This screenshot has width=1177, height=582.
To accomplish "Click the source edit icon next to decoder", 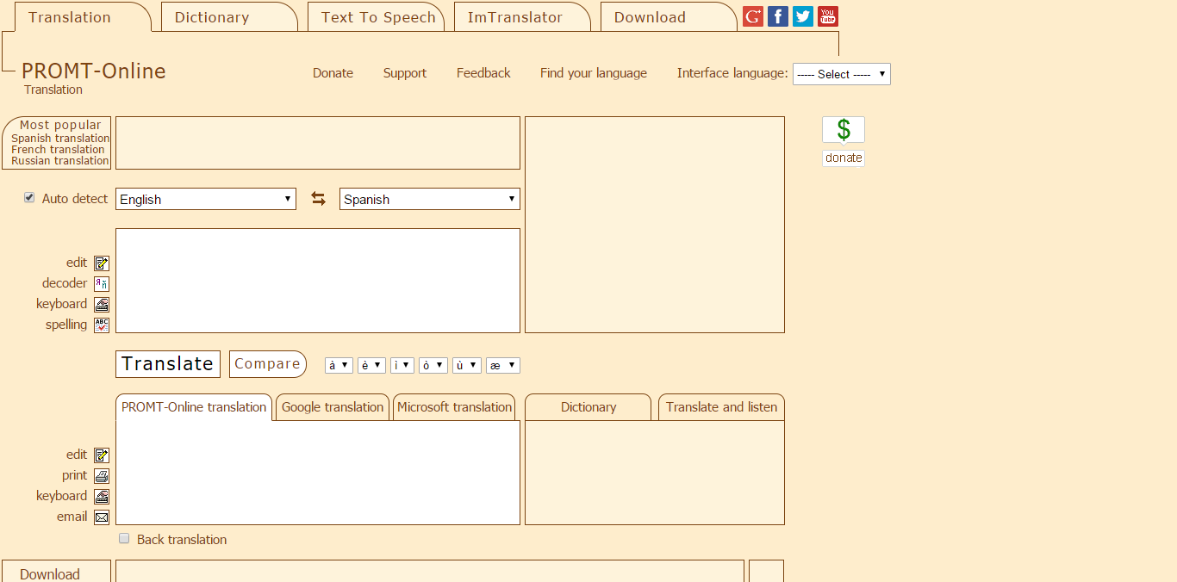I will click(102, 263).
